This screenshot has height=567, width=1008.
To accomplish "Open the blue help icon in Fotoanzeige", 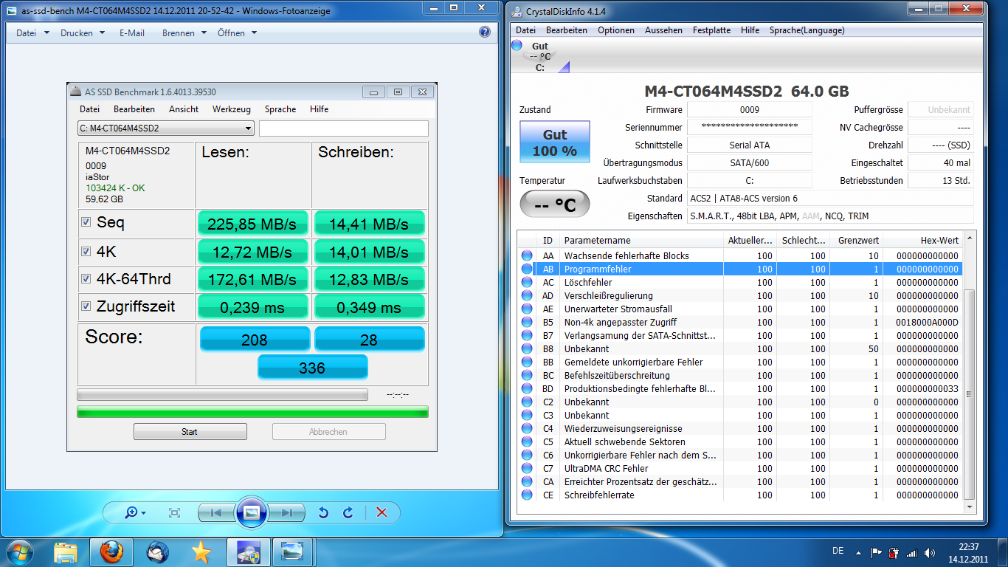I will [x=485, y=32].
